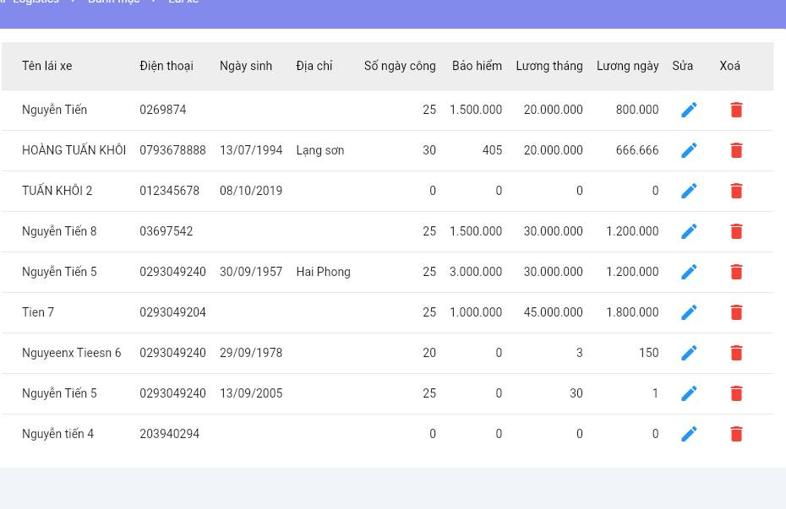Edit the driver Nguyễn Tiến row
The image size is (786, 509).
pos(689,110)
